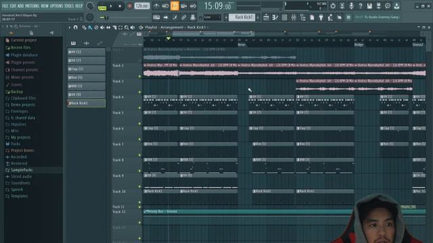Image resolution: width=433 pixels, height=243 pixels.
Task: Click the Record button
Action: (129, 6)
